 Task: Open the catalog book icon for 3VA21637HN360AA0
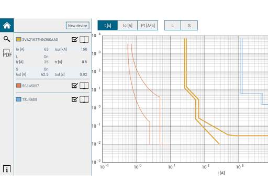click(x=84, y=39)
